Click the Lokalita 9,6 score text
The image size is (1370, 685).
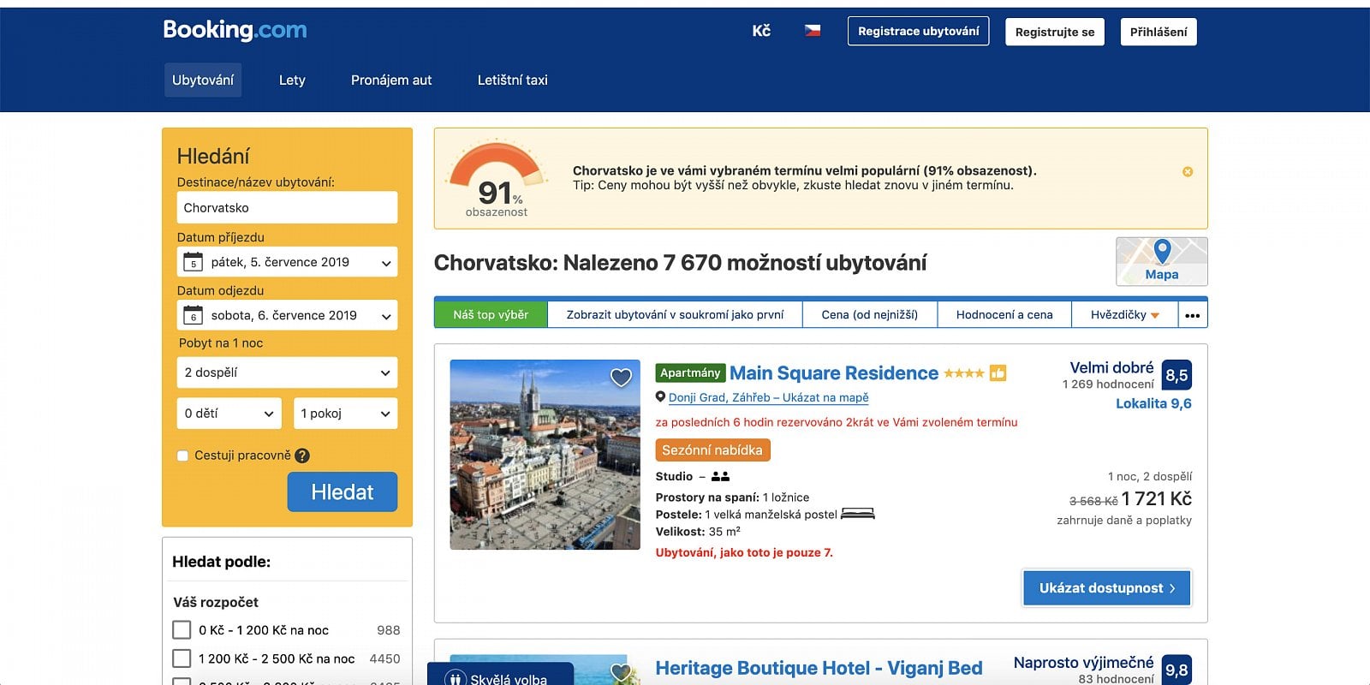[x=1153, y=404]
